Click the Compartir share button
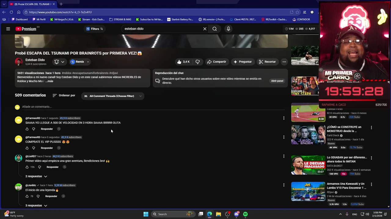 pos(217,62)
